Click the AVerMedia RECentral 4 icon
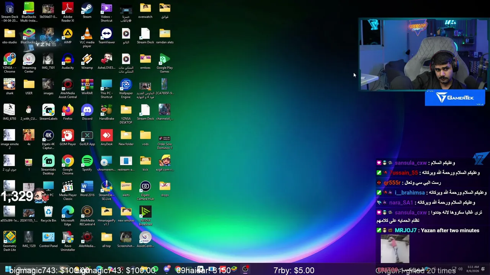 coord(87,216)
